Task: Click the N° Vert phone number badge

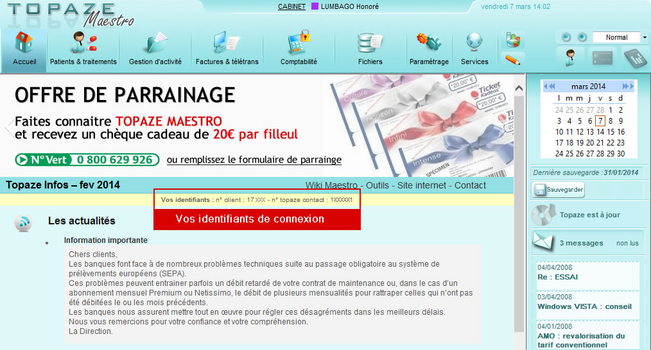Action: 87,160
